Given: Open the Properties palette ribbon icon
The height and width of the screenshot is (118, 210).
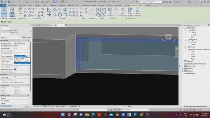Looking at the screenshot, I should pyautogui.click(x=12, y=14).
